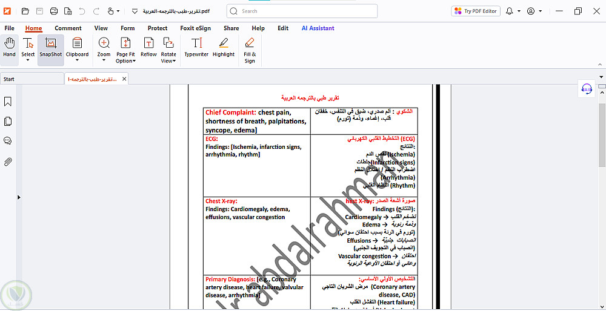Click Rotate View tool
606x311 pixels.
click(168, 50)
